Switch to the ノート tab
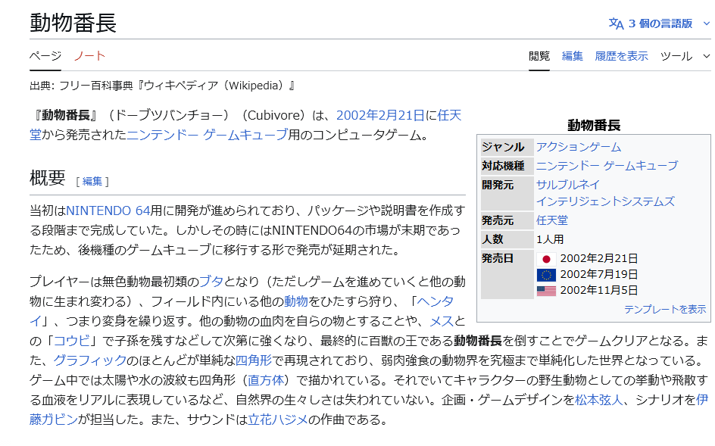 (x=89, y=56)
